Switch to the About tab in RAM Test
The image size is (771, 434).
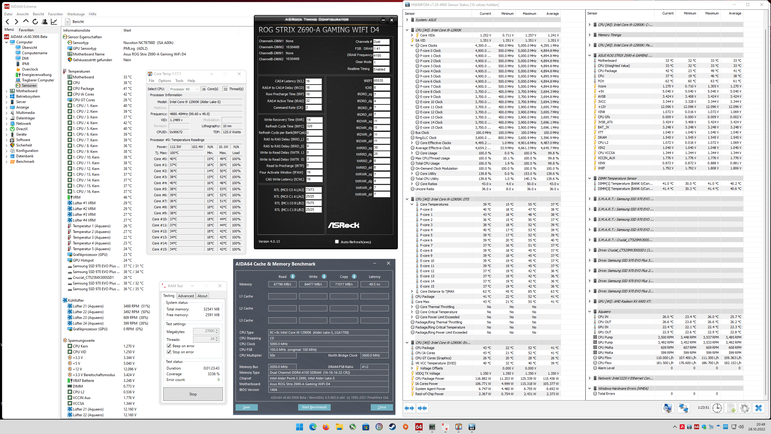202,296
